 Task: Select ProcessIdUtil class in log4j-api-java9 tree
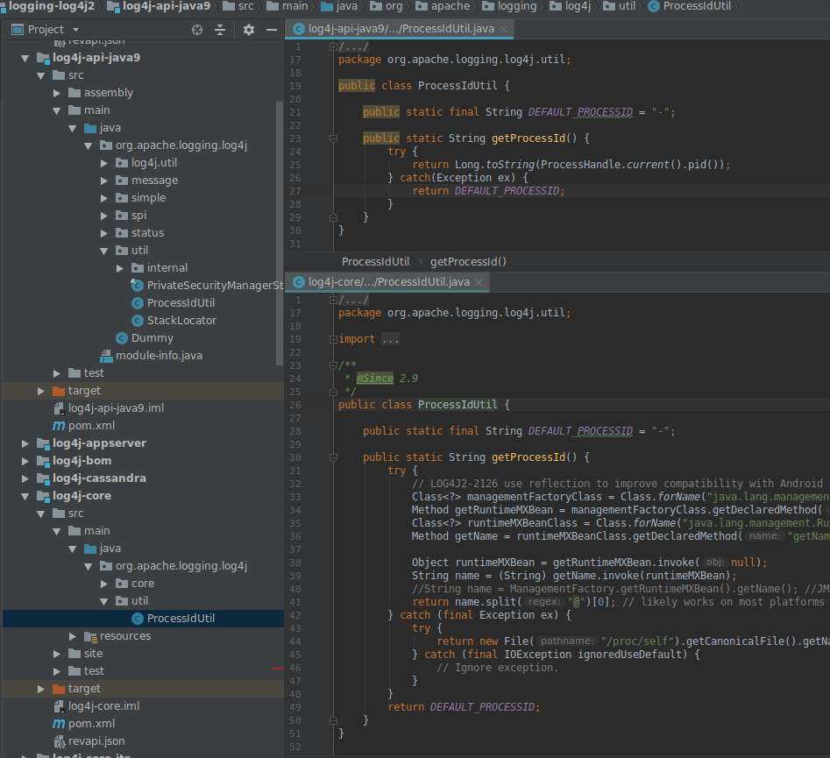pyautogui.click(x=173, y=303)
